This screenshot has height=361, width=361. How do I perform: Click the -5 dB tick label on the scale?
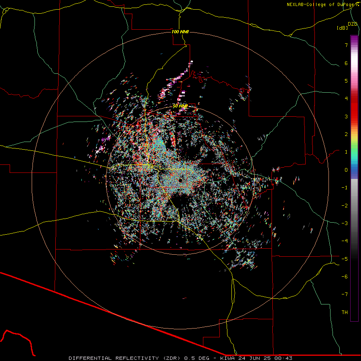(345, 259)
